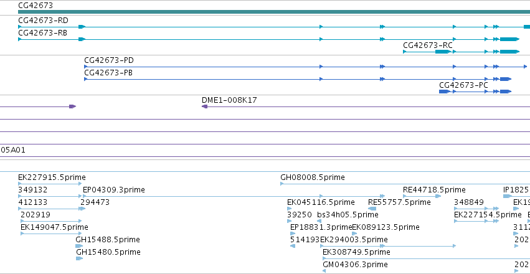Click the GH15480.5prime block glyph
The height and width of the screenshot is (274, 530).
pos(79,258)
